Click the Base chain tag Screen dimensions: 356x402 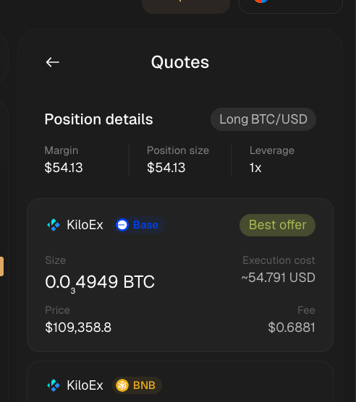click(x=138, y=225)
